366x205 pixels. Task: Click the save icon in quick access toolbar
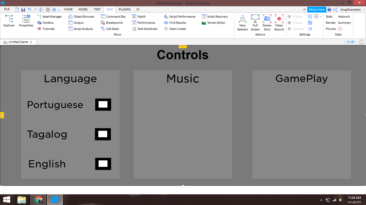tap(23, 10)
